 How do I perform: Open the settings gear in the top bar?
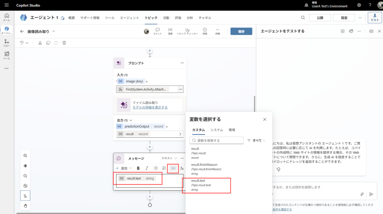[359, 5]
